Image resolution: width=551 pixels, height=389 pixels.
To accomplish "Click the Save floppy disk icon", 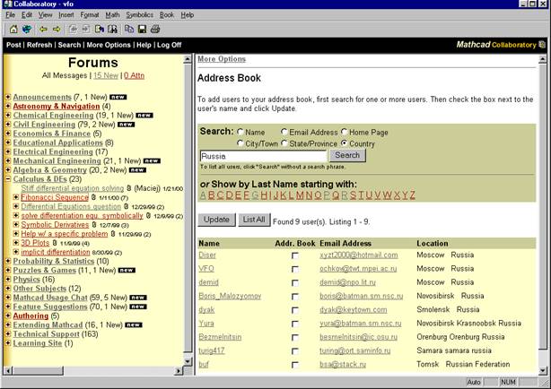I will tap(142, 30).
